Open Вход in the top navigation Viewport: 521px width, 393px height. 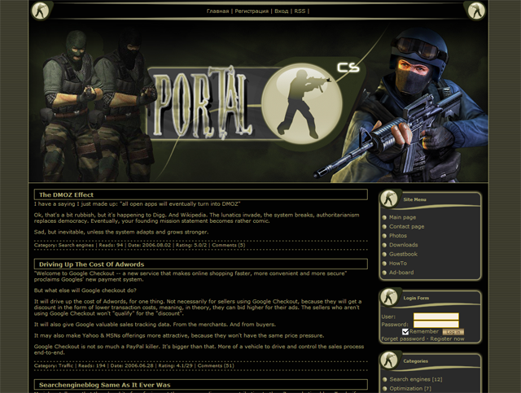pyautogui.click(x=282, y=11)
